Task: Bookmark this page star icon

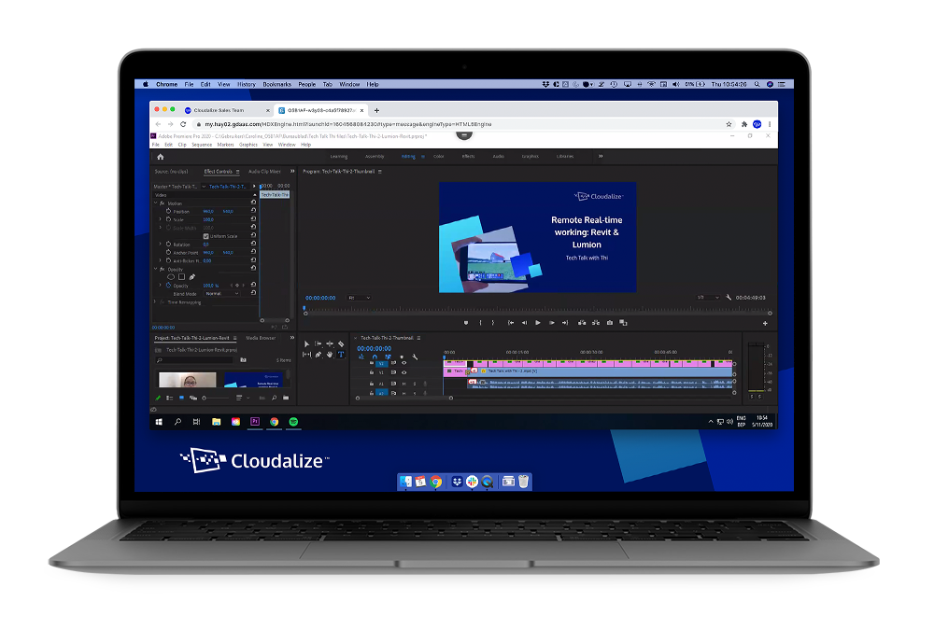Action: 729,124
